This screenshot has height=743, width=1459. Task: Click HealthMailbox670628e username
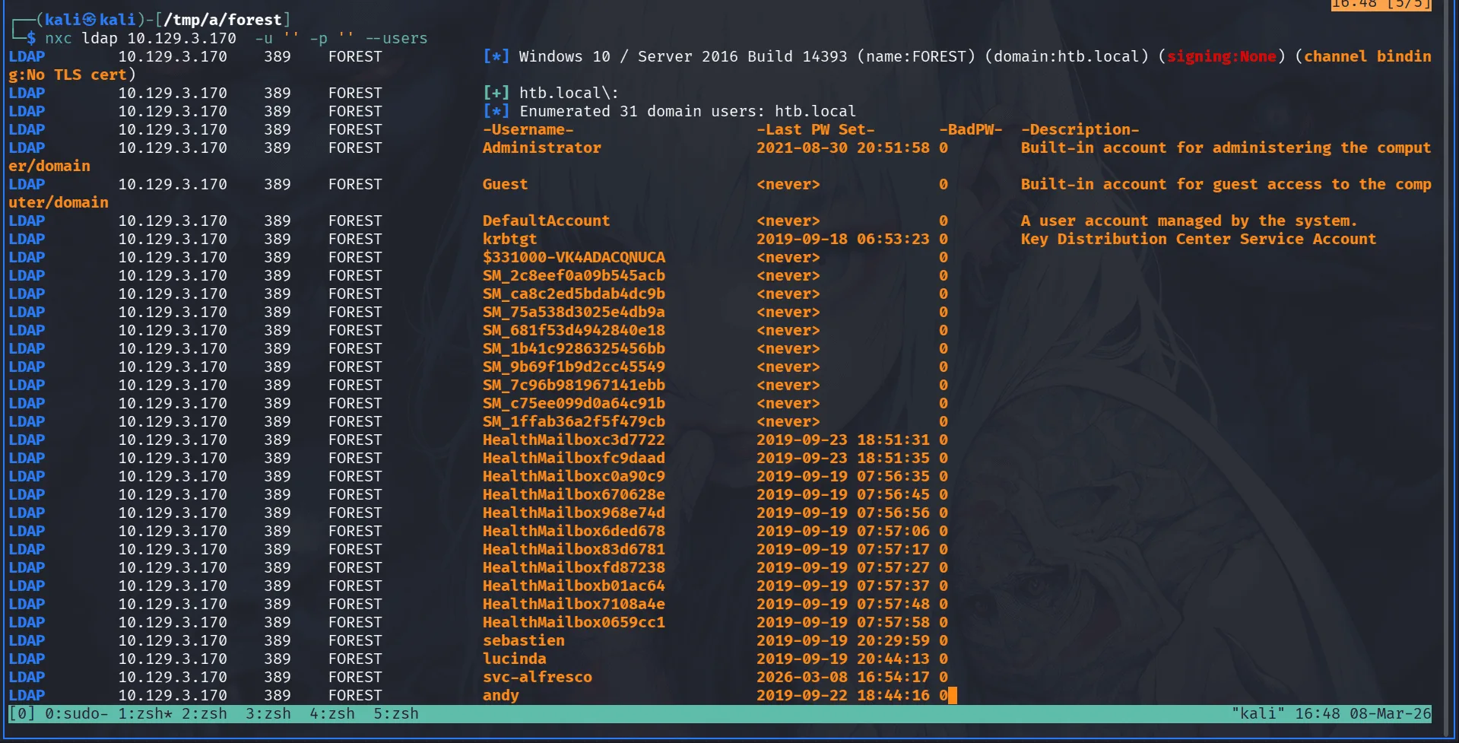[x=573, y=494]
